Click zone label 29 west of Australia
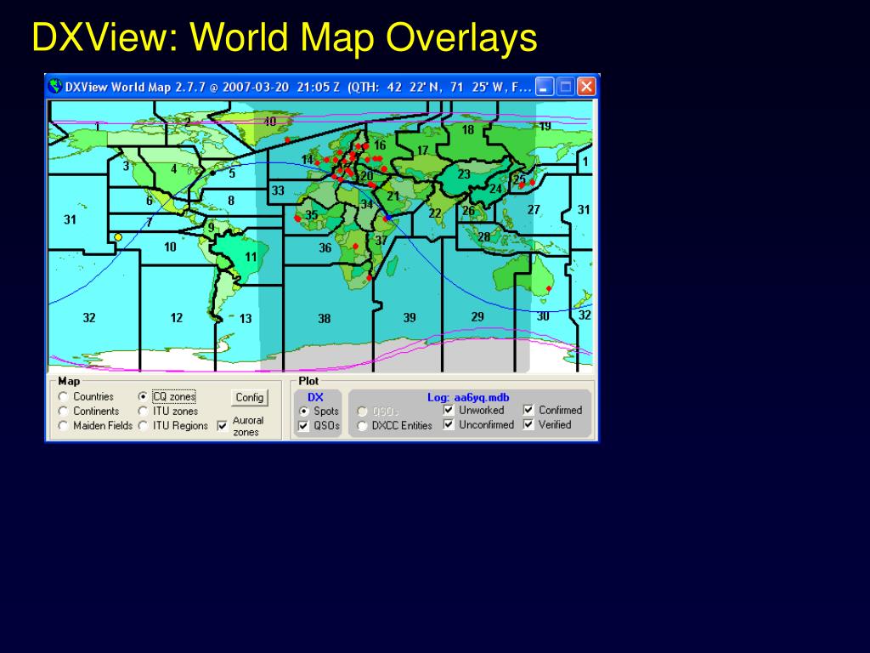This screenshot has width=870, height=653. (477, 316)
